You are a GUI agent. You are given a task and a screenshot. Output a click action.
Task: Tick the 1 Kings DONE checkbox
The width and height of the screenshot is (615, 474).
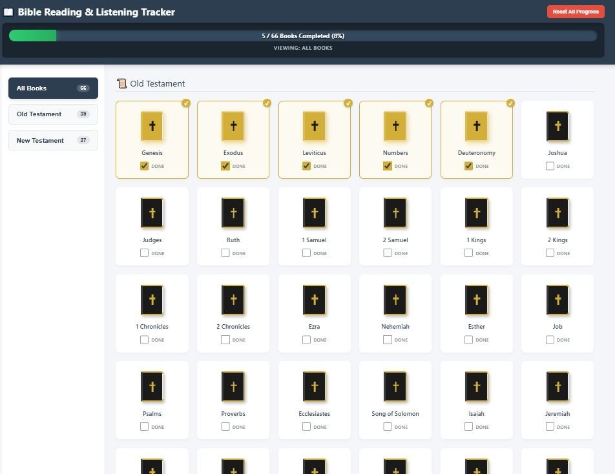click(468, 253)
